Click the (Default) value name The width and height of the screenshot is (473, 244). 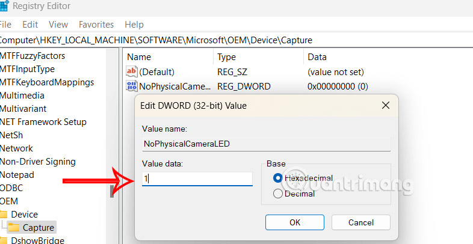(x=156, y=72)
